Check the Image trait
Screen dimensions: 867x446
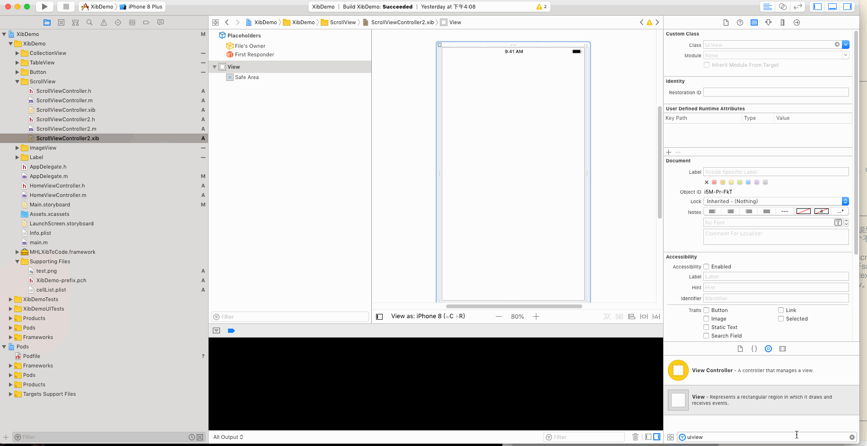tap(706, 319)
